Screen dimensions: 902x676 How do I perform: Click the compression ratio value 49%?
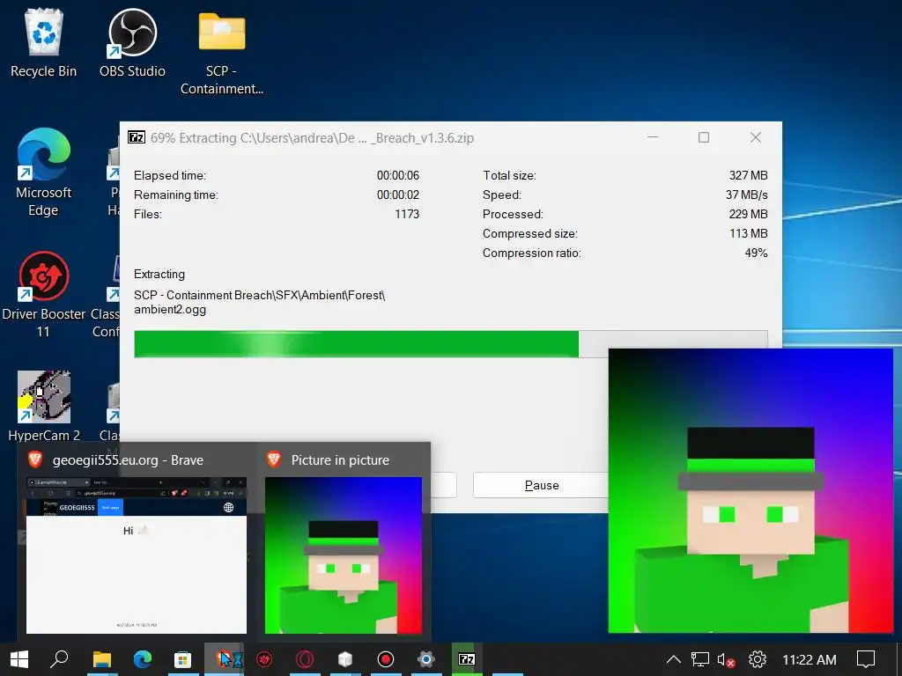tap(756, 253)
